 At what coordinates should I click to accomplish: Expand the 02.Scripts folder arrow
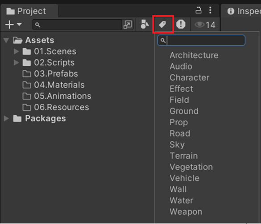pos(16,63)
